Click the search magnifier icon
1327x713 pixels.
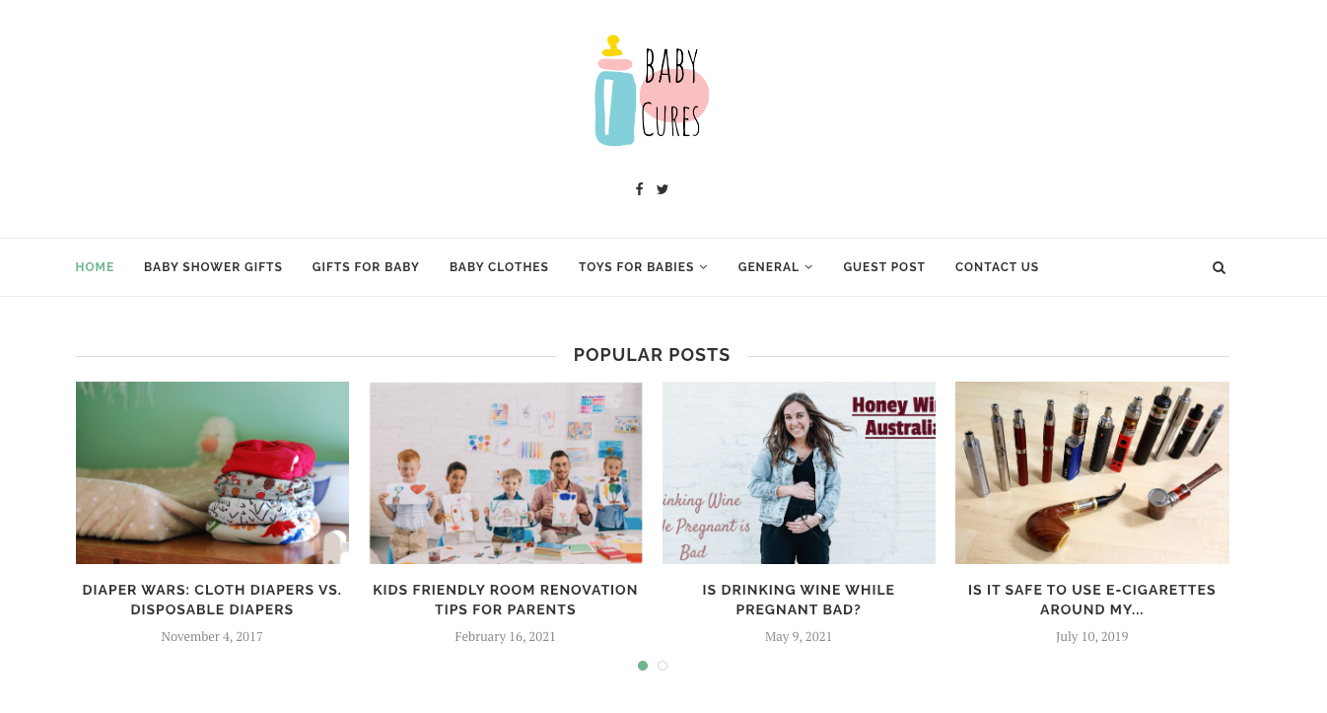pyautogui.click(x=1219, y=267)
